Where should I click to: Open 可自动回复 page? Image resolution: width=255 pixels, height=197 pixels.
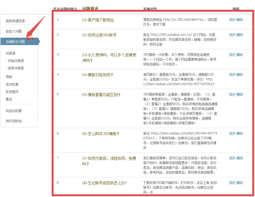[x=14, y=111]
